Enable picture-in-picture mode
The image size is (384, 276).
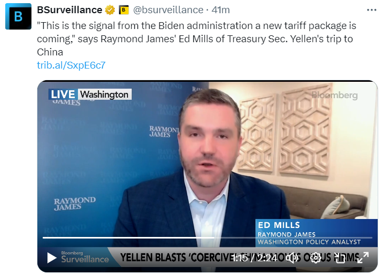(x=339, y=258)
